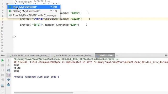Switch to MyFirstFileKt run tab
Image resolution: width=168 pixels, height=94 pixels.
pyautogui.click(x=105, y=56)
